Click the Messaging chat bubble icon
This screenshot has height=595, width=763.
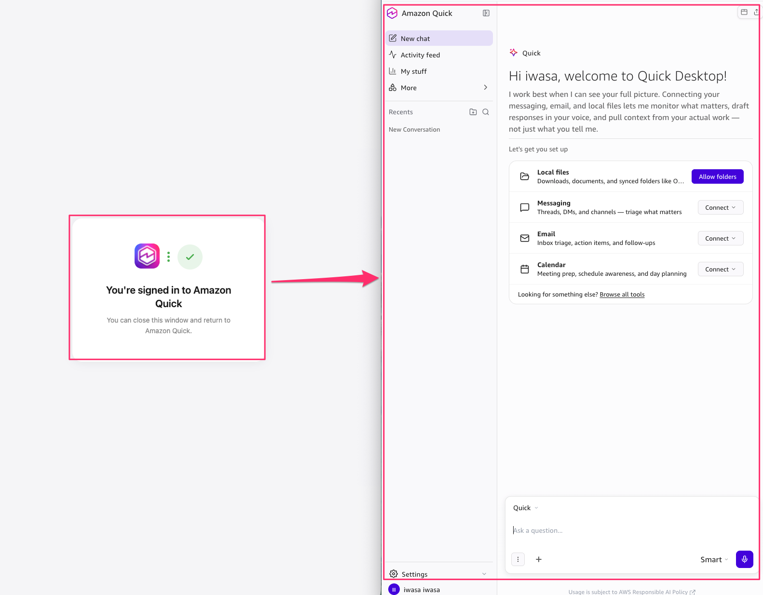(x=525, y=207)
